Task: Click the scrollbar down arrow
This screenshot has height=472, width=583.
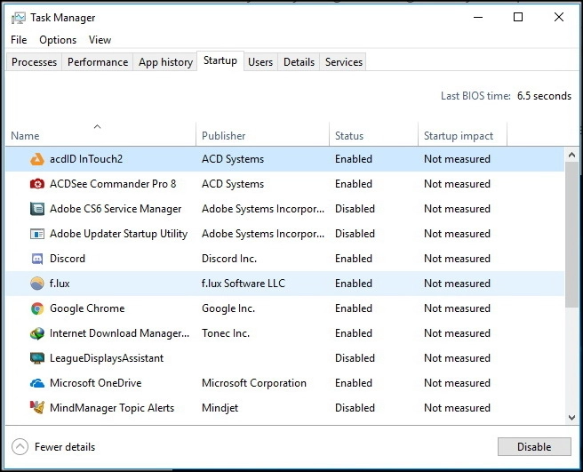Action: [x=571, y=418]
